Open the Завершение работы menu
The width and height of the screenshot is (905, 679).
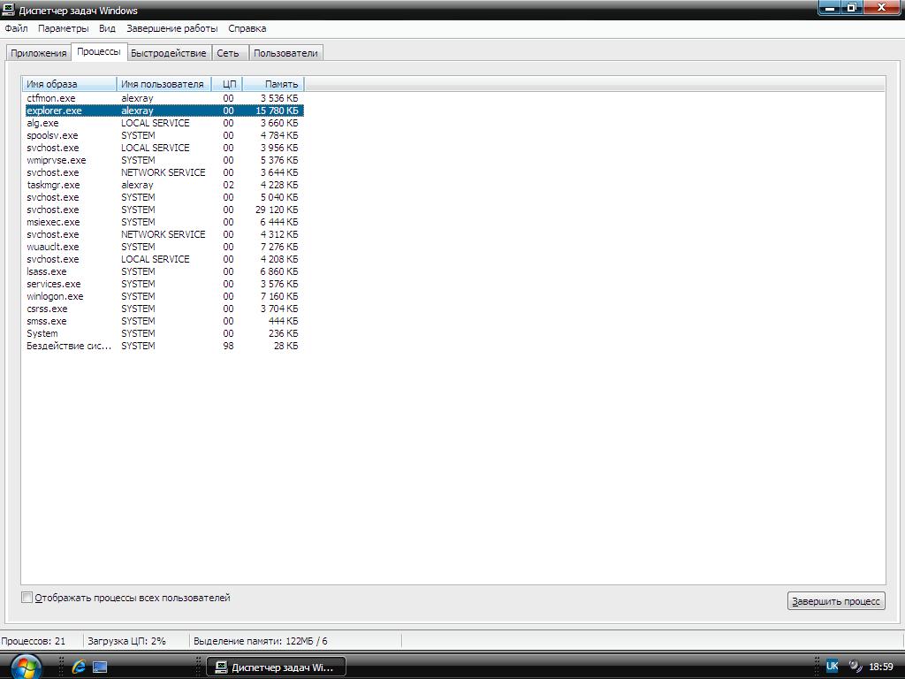172,28
